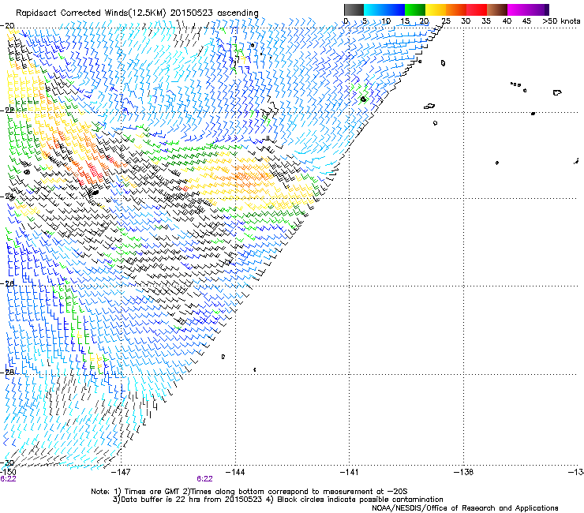Click the '-144' longitude label
584x513 pixels.
coord(235,472)
